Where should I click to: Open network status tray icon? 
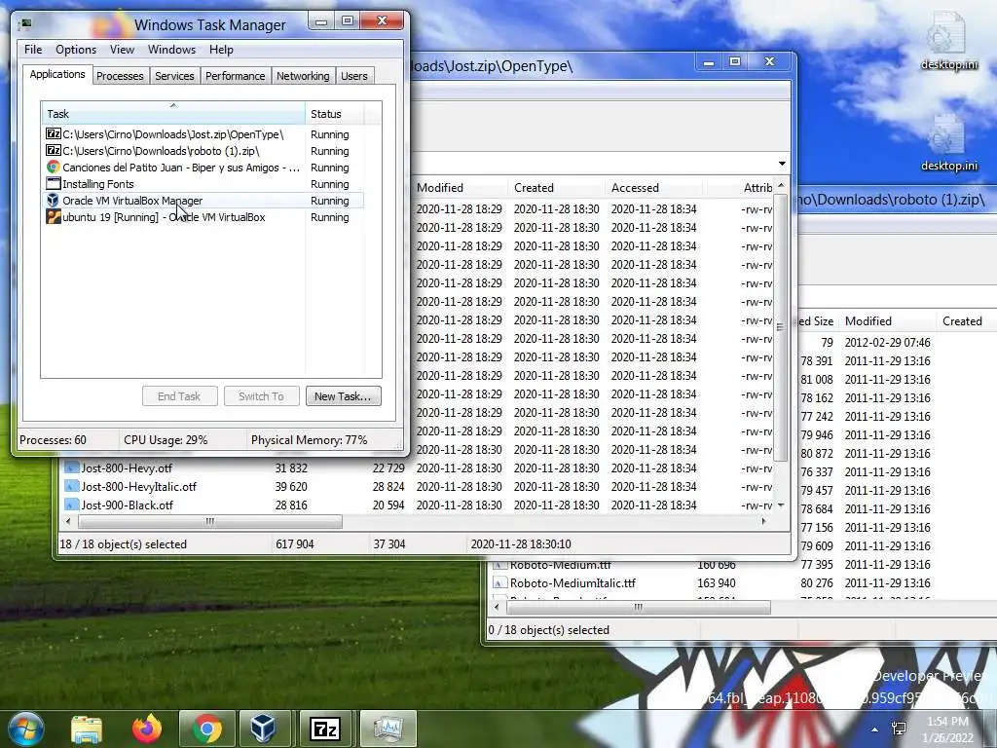coord(899,729)
